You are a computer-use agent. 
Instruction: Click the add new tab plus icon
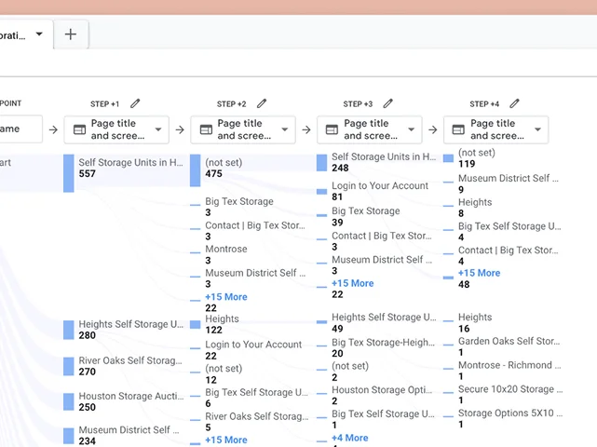tap(71, 34)
